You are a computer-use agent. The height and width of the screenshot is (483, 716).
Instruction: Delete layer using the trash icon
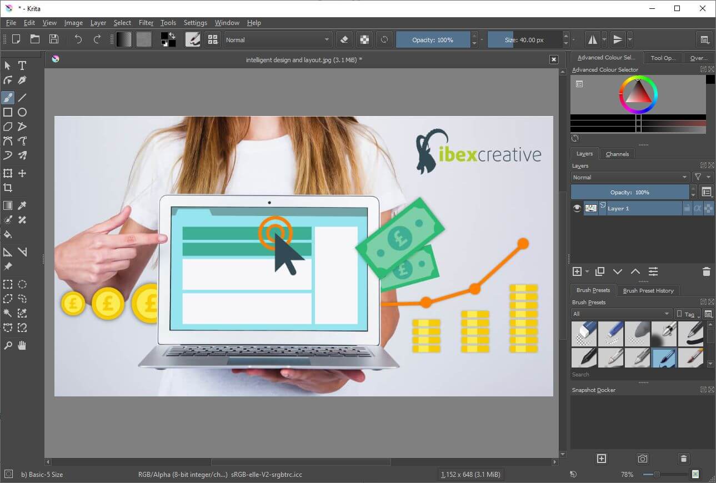point(706,271)
